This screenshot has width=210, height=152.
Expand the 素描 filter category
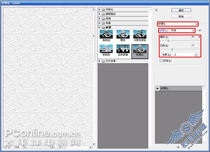point(99,23)
